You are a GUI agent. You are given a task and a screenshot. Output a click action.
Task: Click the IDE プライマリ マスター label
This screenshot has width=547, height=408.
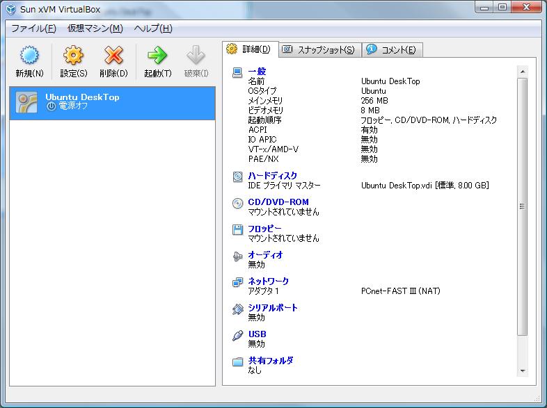(284, 186)
